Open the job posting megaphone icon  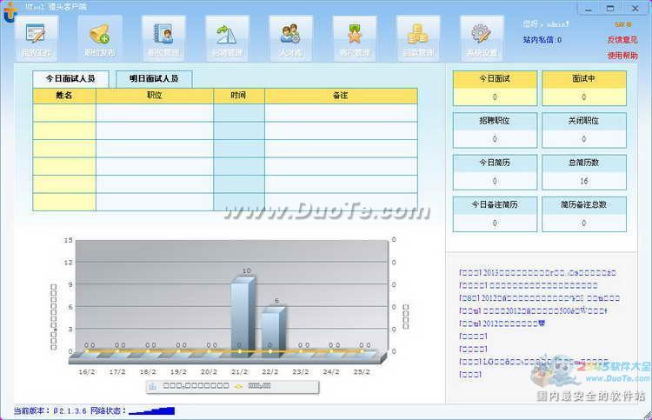100,38
